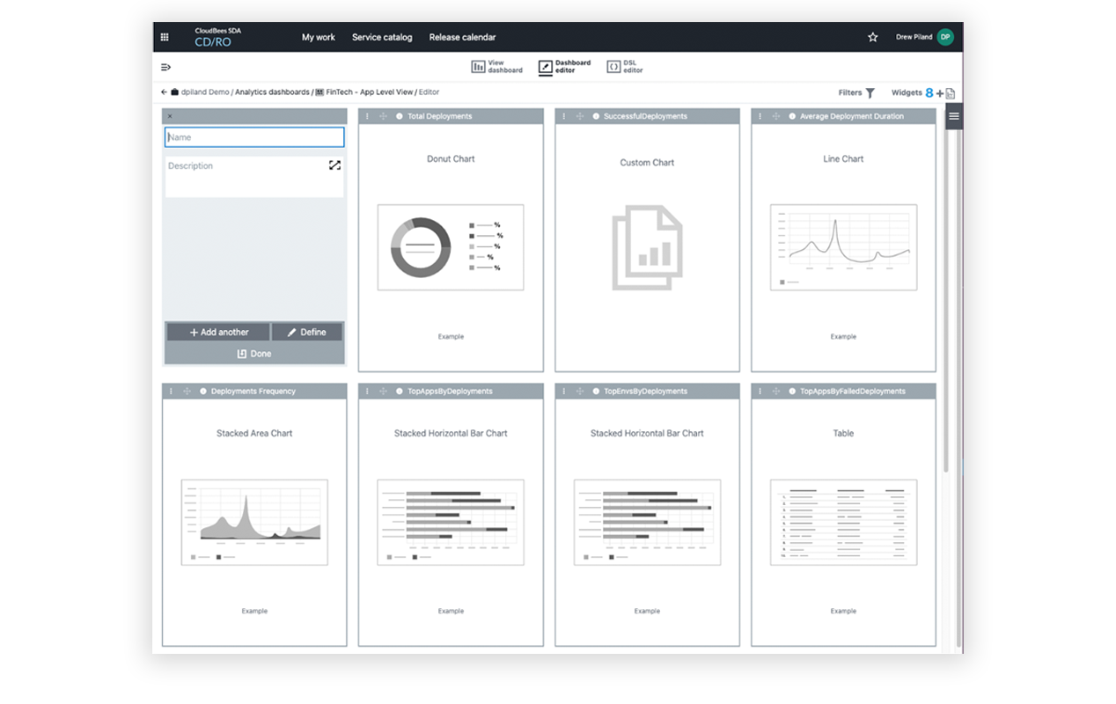Click move handle of TopAppsByDeployments widget
Image resolution: width=1116 pixels, height=704 pixels.
(x=383, y=391)
